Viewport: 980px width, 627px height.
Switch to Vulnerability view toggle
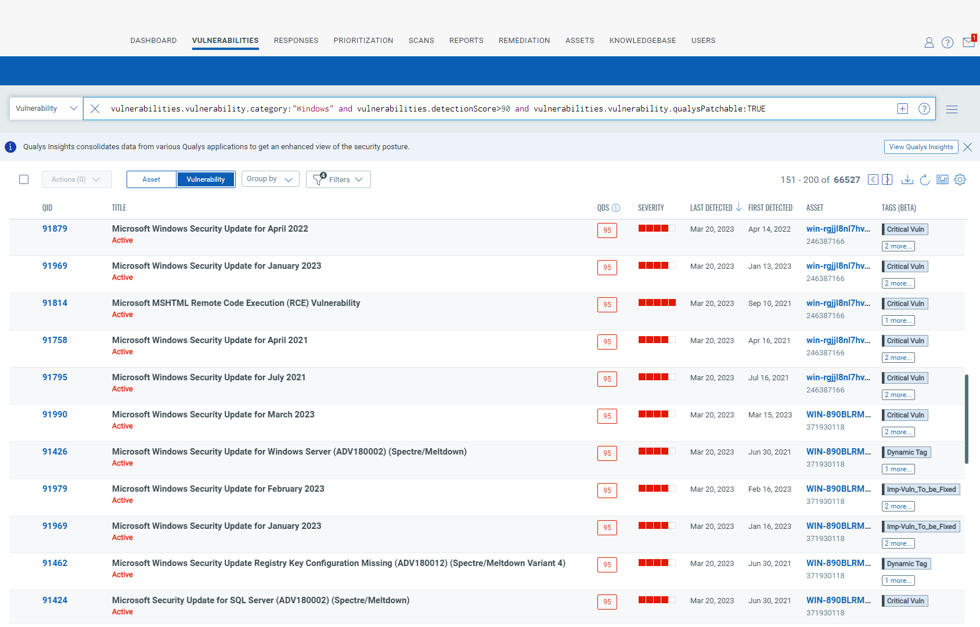point(206,179)
